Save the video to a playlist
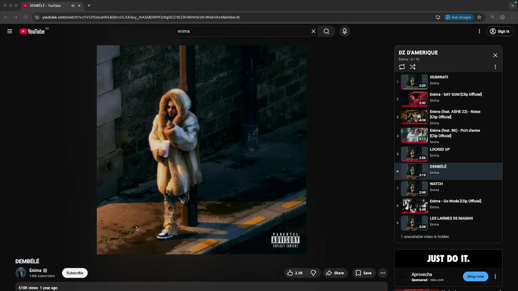The image size is (518, 291). 363,273
